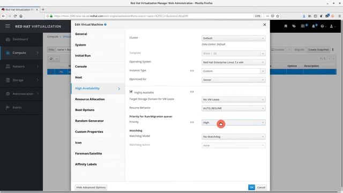The height and width of the screenshot is (193, 343).
Task: Open the notifications bell icon
Action: click(x=314, y=26)
